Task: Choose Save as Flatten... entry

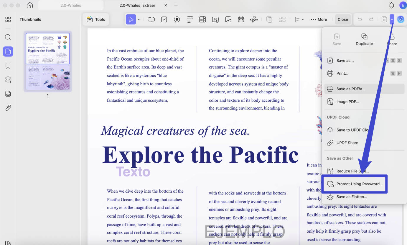Action: (x=364, y=197)
